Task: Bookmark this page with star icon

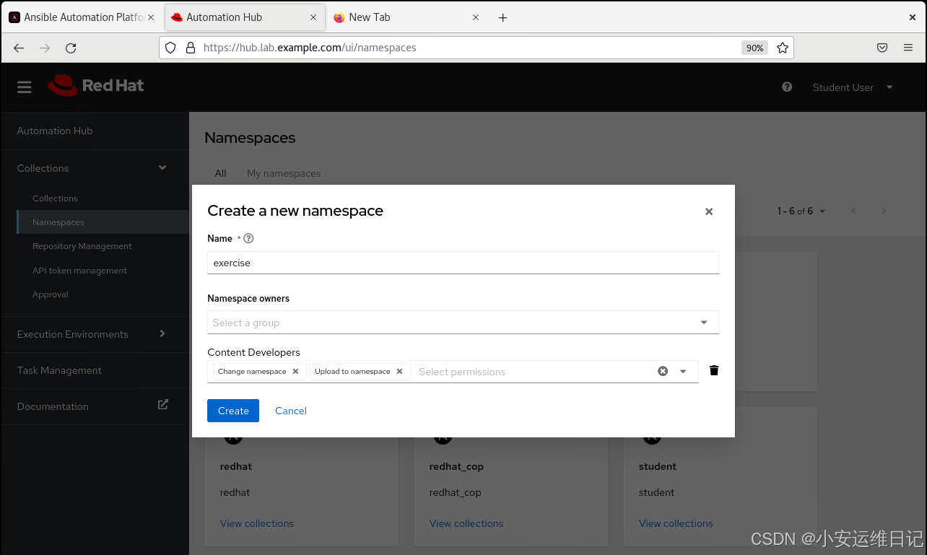Action: [782, 48]
